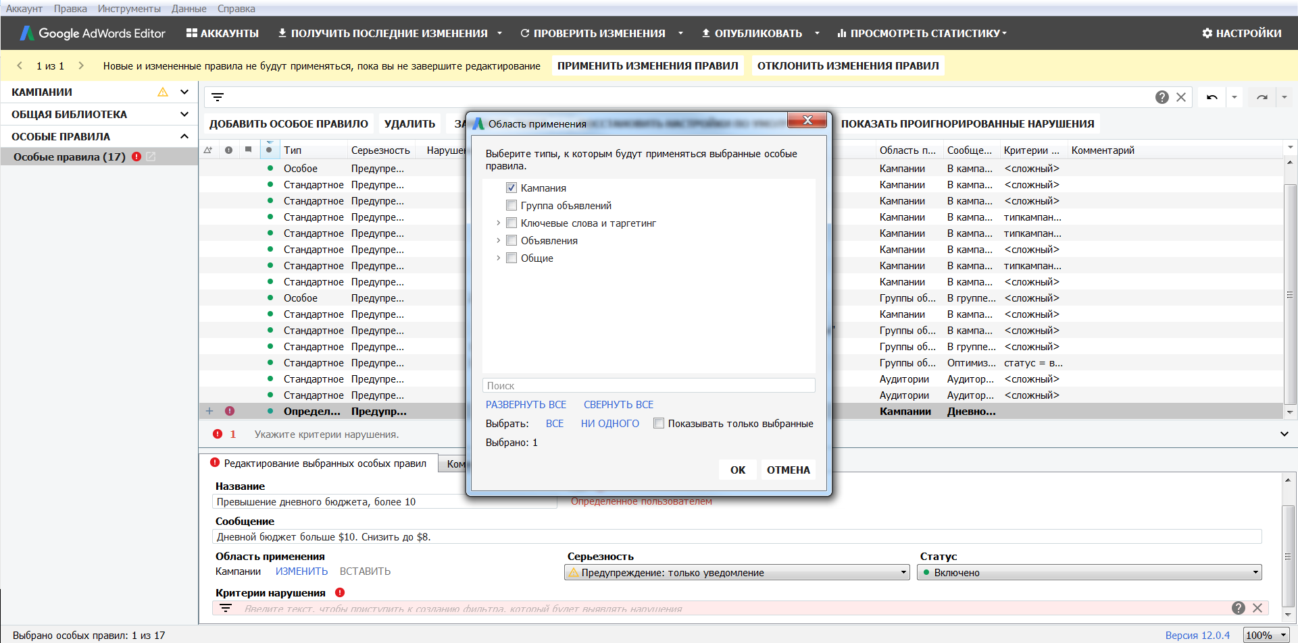Click the Поиск search field in the dialog
Screen dimensions: 1298x643
[x=649, y=386]
